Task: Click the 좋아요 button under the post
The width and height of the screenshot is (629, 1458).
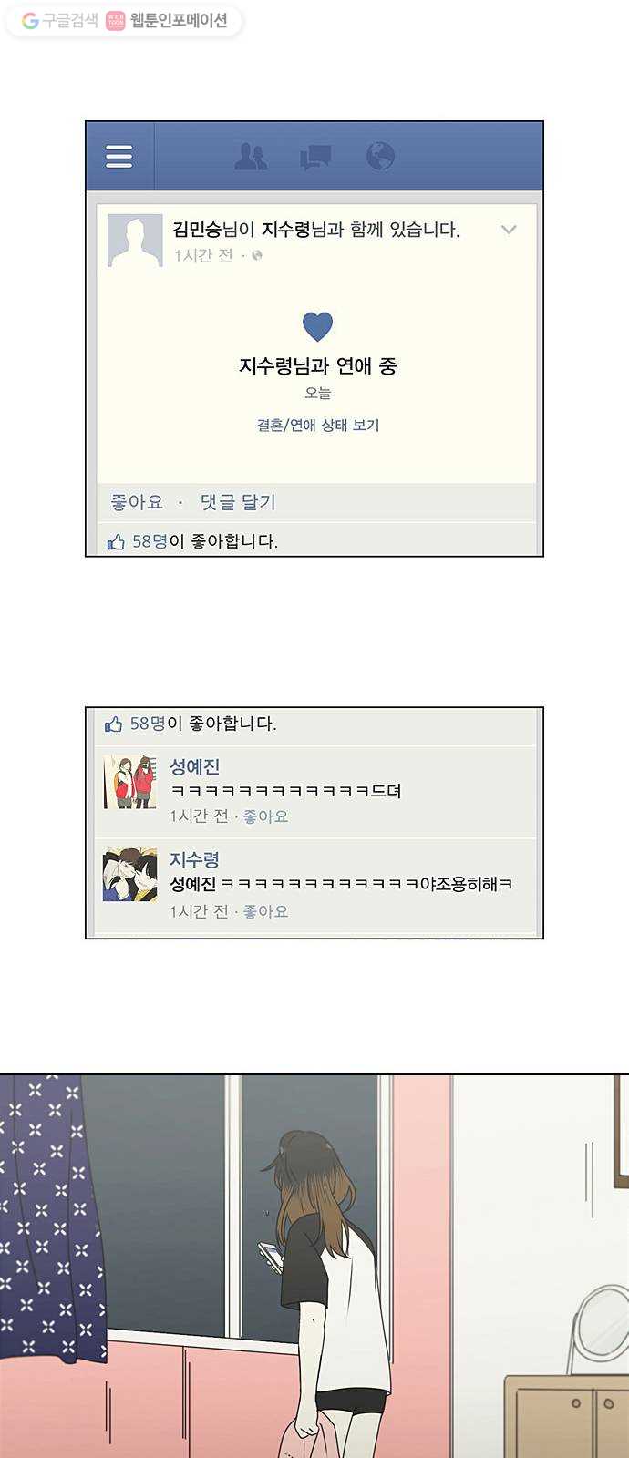Action: 137,502
